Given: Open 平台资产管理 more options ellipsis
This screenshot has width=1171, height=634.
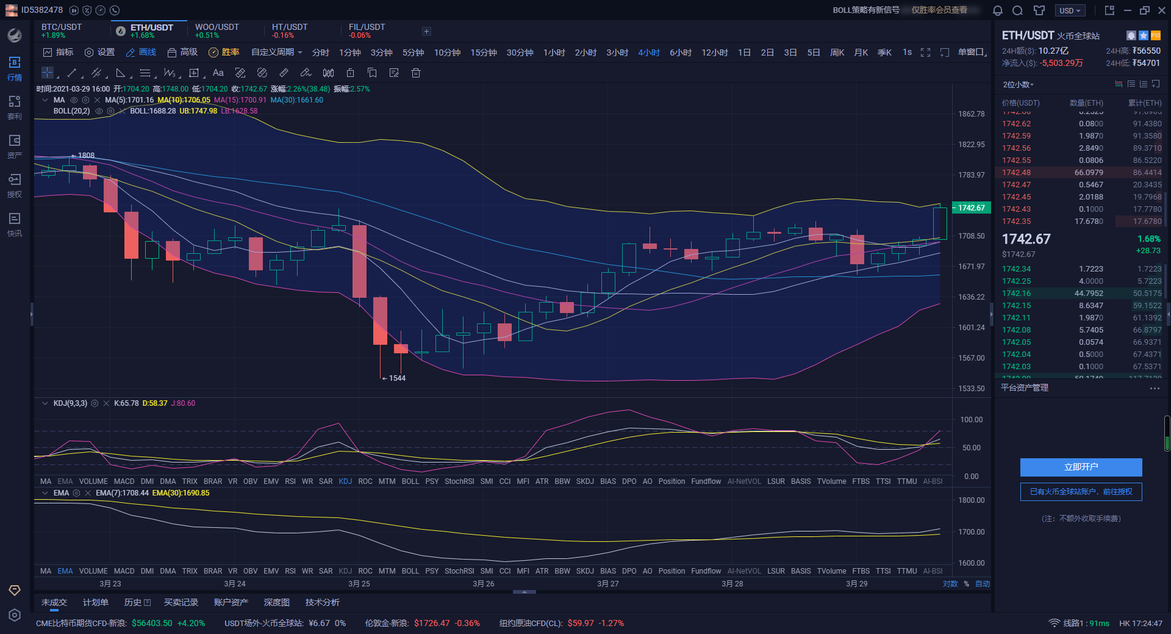Looking at the screenshot, I should click(1155, 388).
